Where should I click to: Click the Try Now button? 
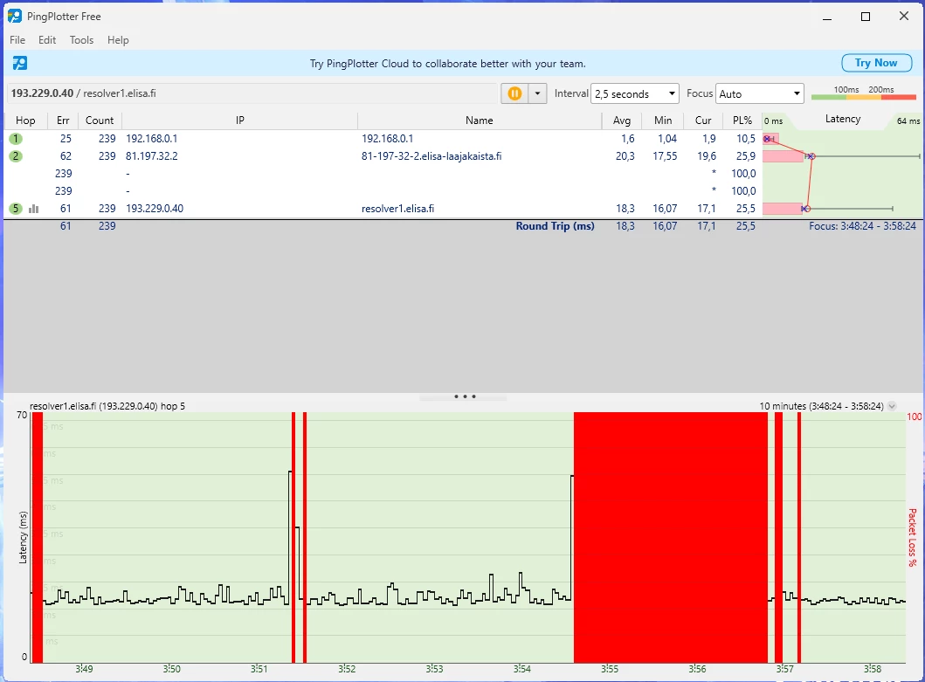(x=876, y=63)
